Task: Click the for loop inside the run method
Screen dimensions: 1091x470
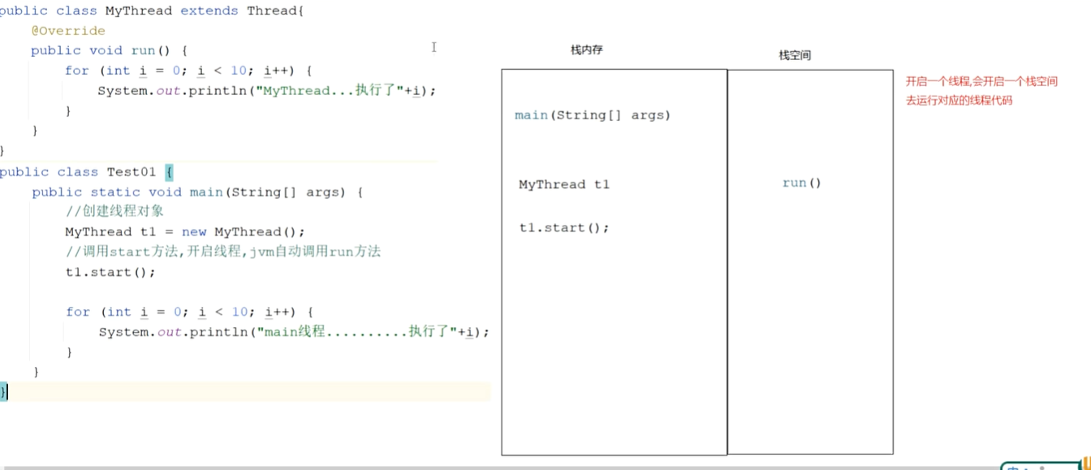Action: pyautogui.click(x=188, y=71)
